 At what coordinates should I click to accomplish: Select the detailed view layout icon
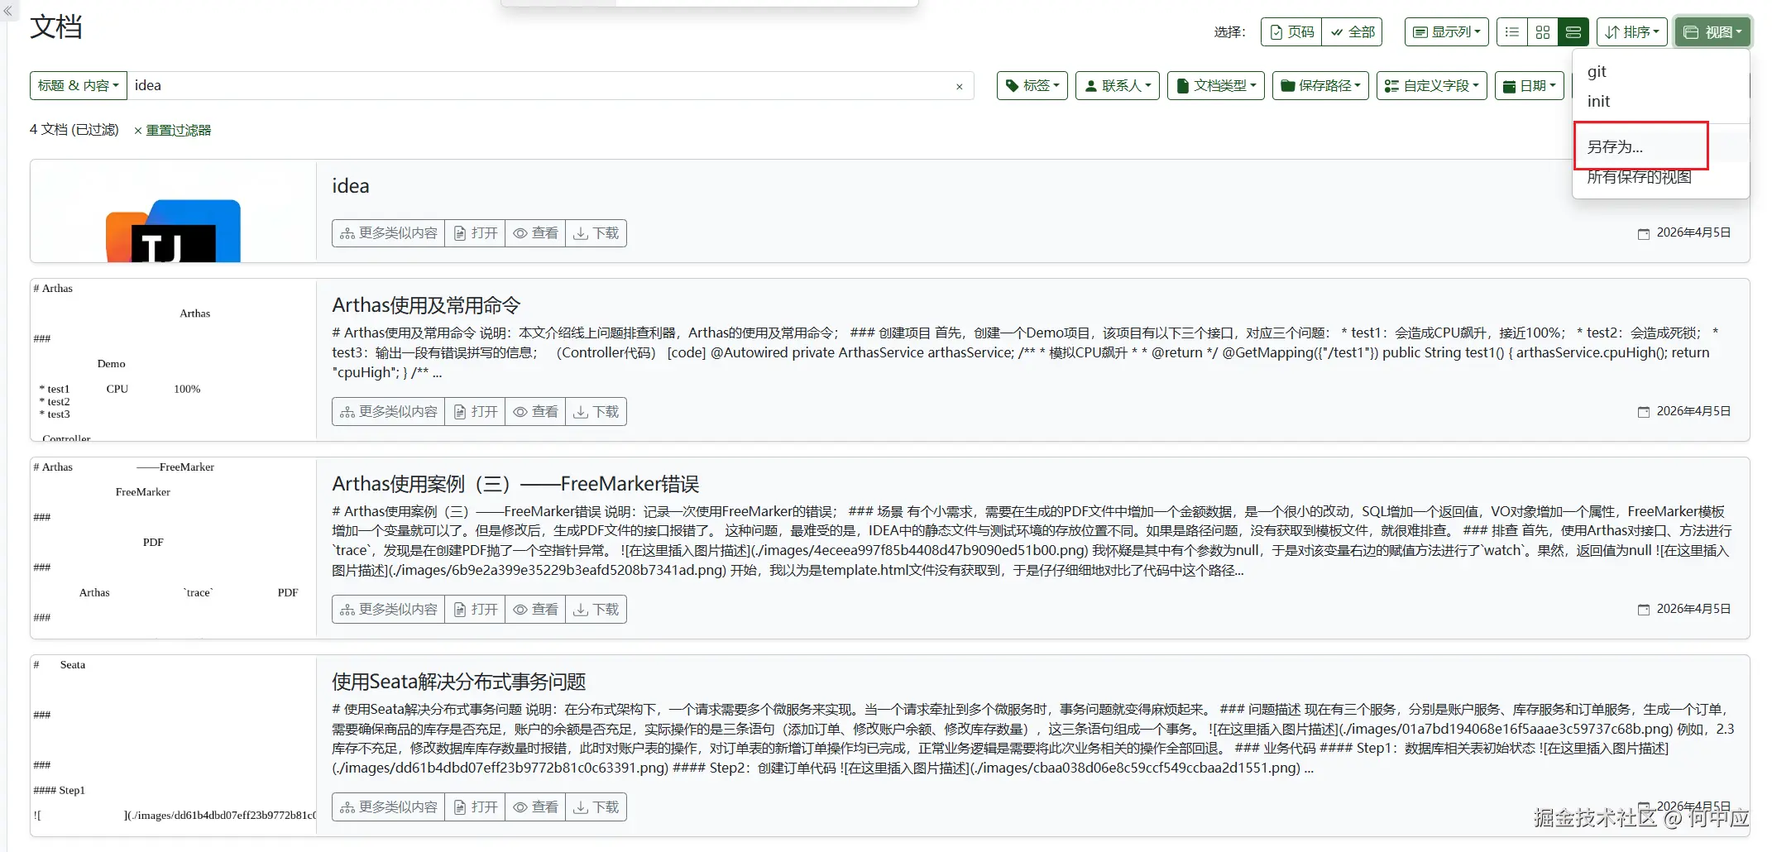click(x=1573, y=31)
